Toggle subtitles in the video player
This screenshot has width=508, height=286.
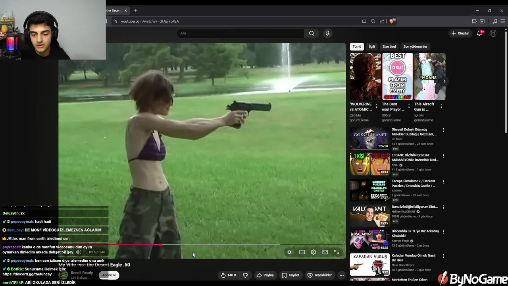(302, 252)
